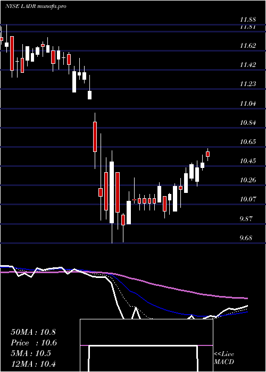Select the 11.04 price axis label
Viewport: 266px width, 372px height.
pos(248,104)
